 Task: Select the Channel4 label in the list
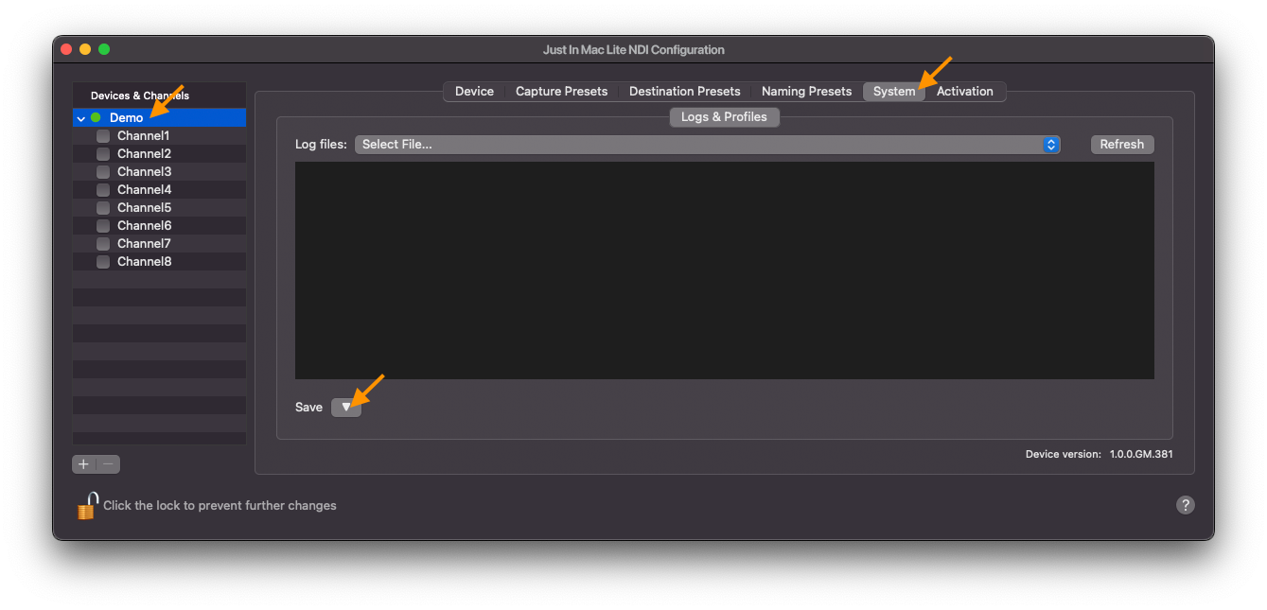[144, 190]
